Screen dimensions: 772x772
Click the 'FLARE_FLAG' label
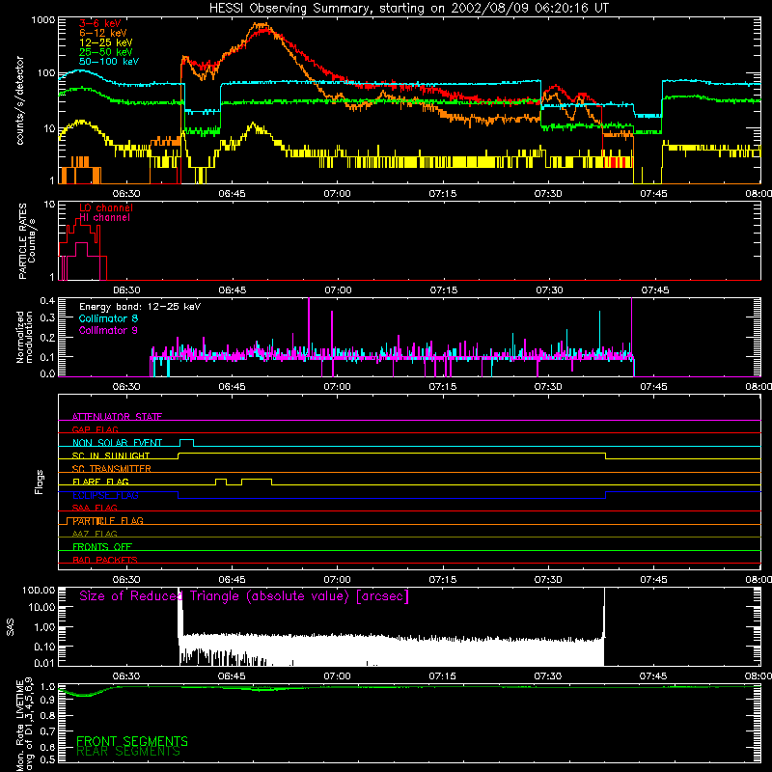tap(100, 482)
